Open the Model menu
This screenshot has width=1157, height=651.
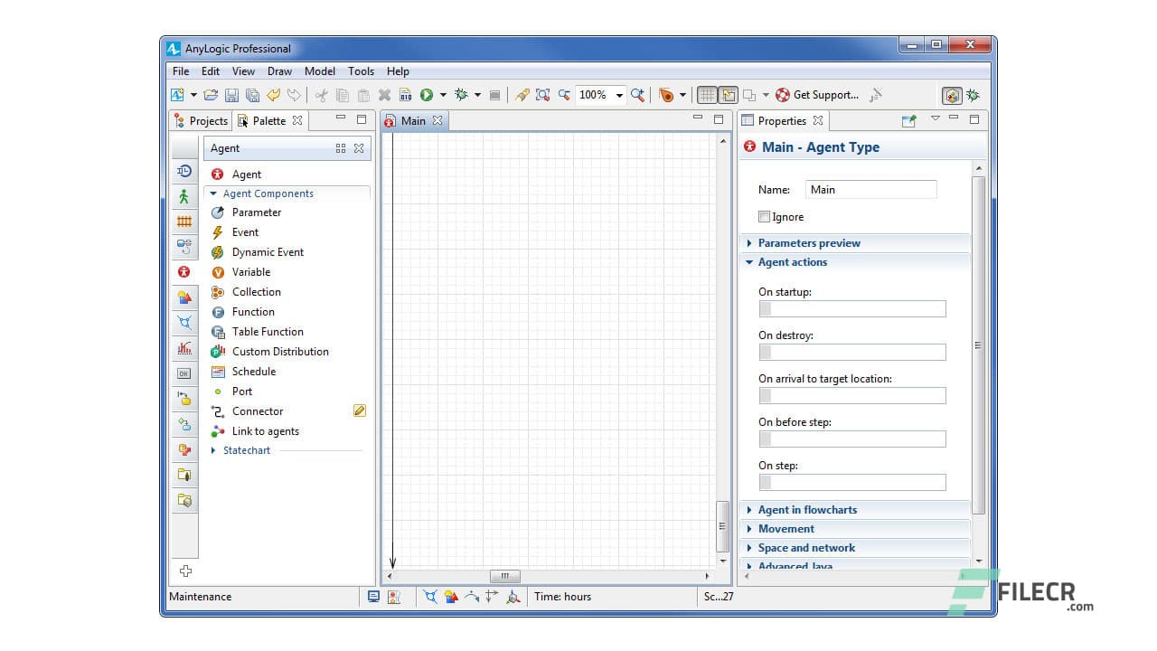click(319, 71)
